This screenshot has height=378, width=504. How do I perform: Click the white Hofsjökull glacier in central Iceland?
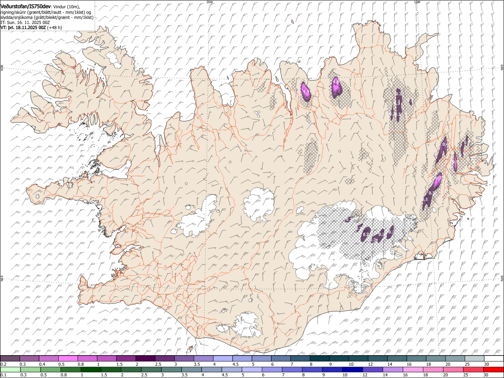pyautogui.click(x=259, y=204)
